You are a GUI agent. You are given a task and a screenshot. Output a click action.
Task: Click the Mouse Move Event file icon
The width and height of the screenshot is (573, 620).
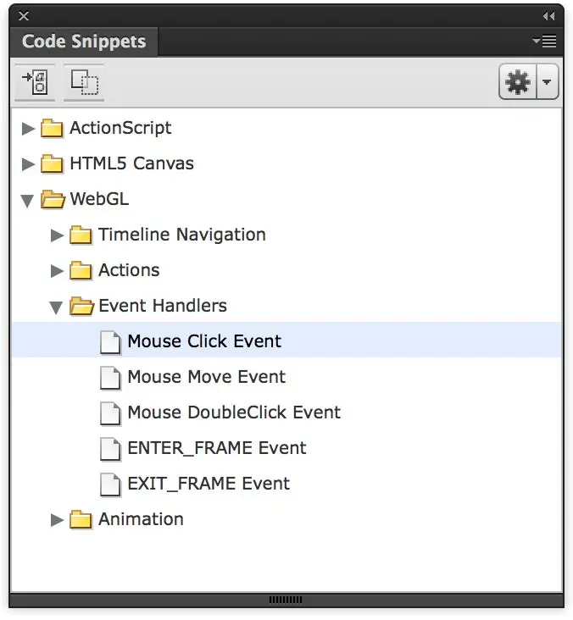click(x=110, y=378)
